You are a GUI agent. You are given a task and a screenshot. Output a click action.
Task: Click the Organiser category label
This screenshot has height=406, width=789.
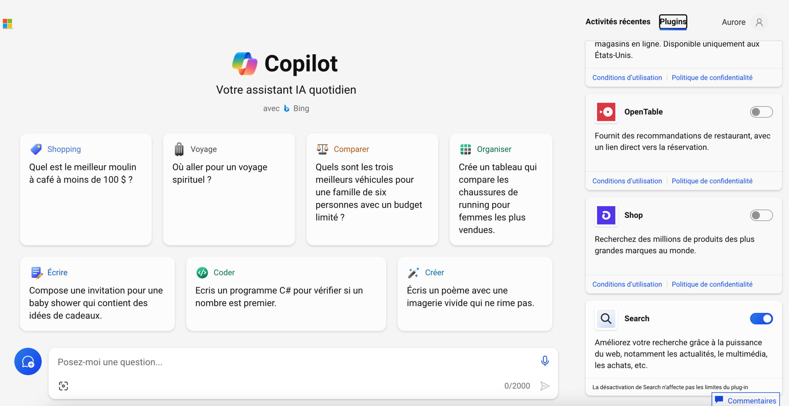(494, 149)
